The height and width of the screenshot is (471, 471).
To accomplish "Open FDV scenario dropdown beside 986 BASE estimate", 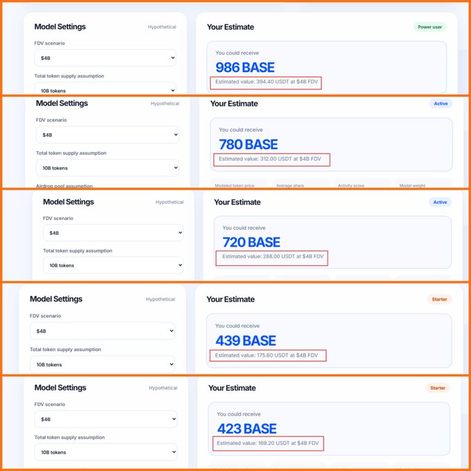I will [x=105, y=57].
